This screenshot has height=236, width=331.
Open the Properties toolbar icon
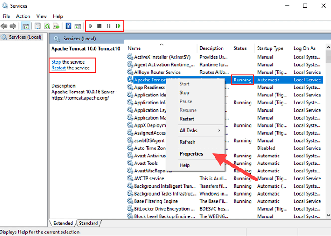coord(38,26)
